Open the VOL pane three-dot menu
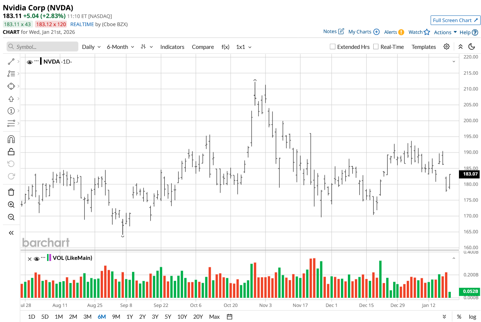Viewport: 481px width, 322px height. (43, 257)
